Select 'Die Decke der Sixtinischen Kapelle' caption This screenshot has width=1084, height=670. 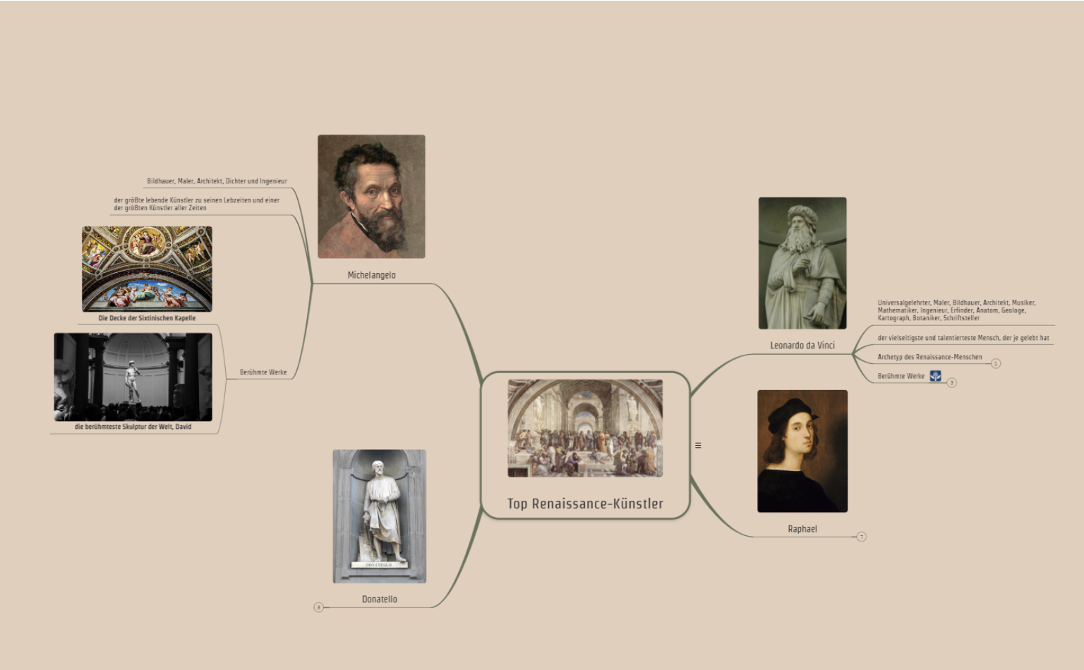[x=147, y=318]
